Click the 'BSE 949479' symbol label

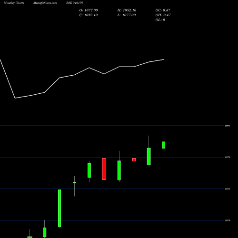pos(75,3)
